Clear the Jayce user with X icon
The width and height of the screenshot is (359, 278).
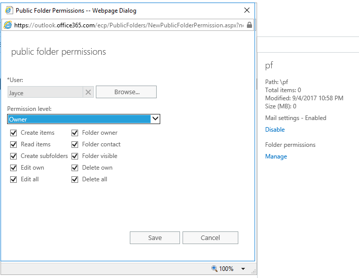coord(88,92)
